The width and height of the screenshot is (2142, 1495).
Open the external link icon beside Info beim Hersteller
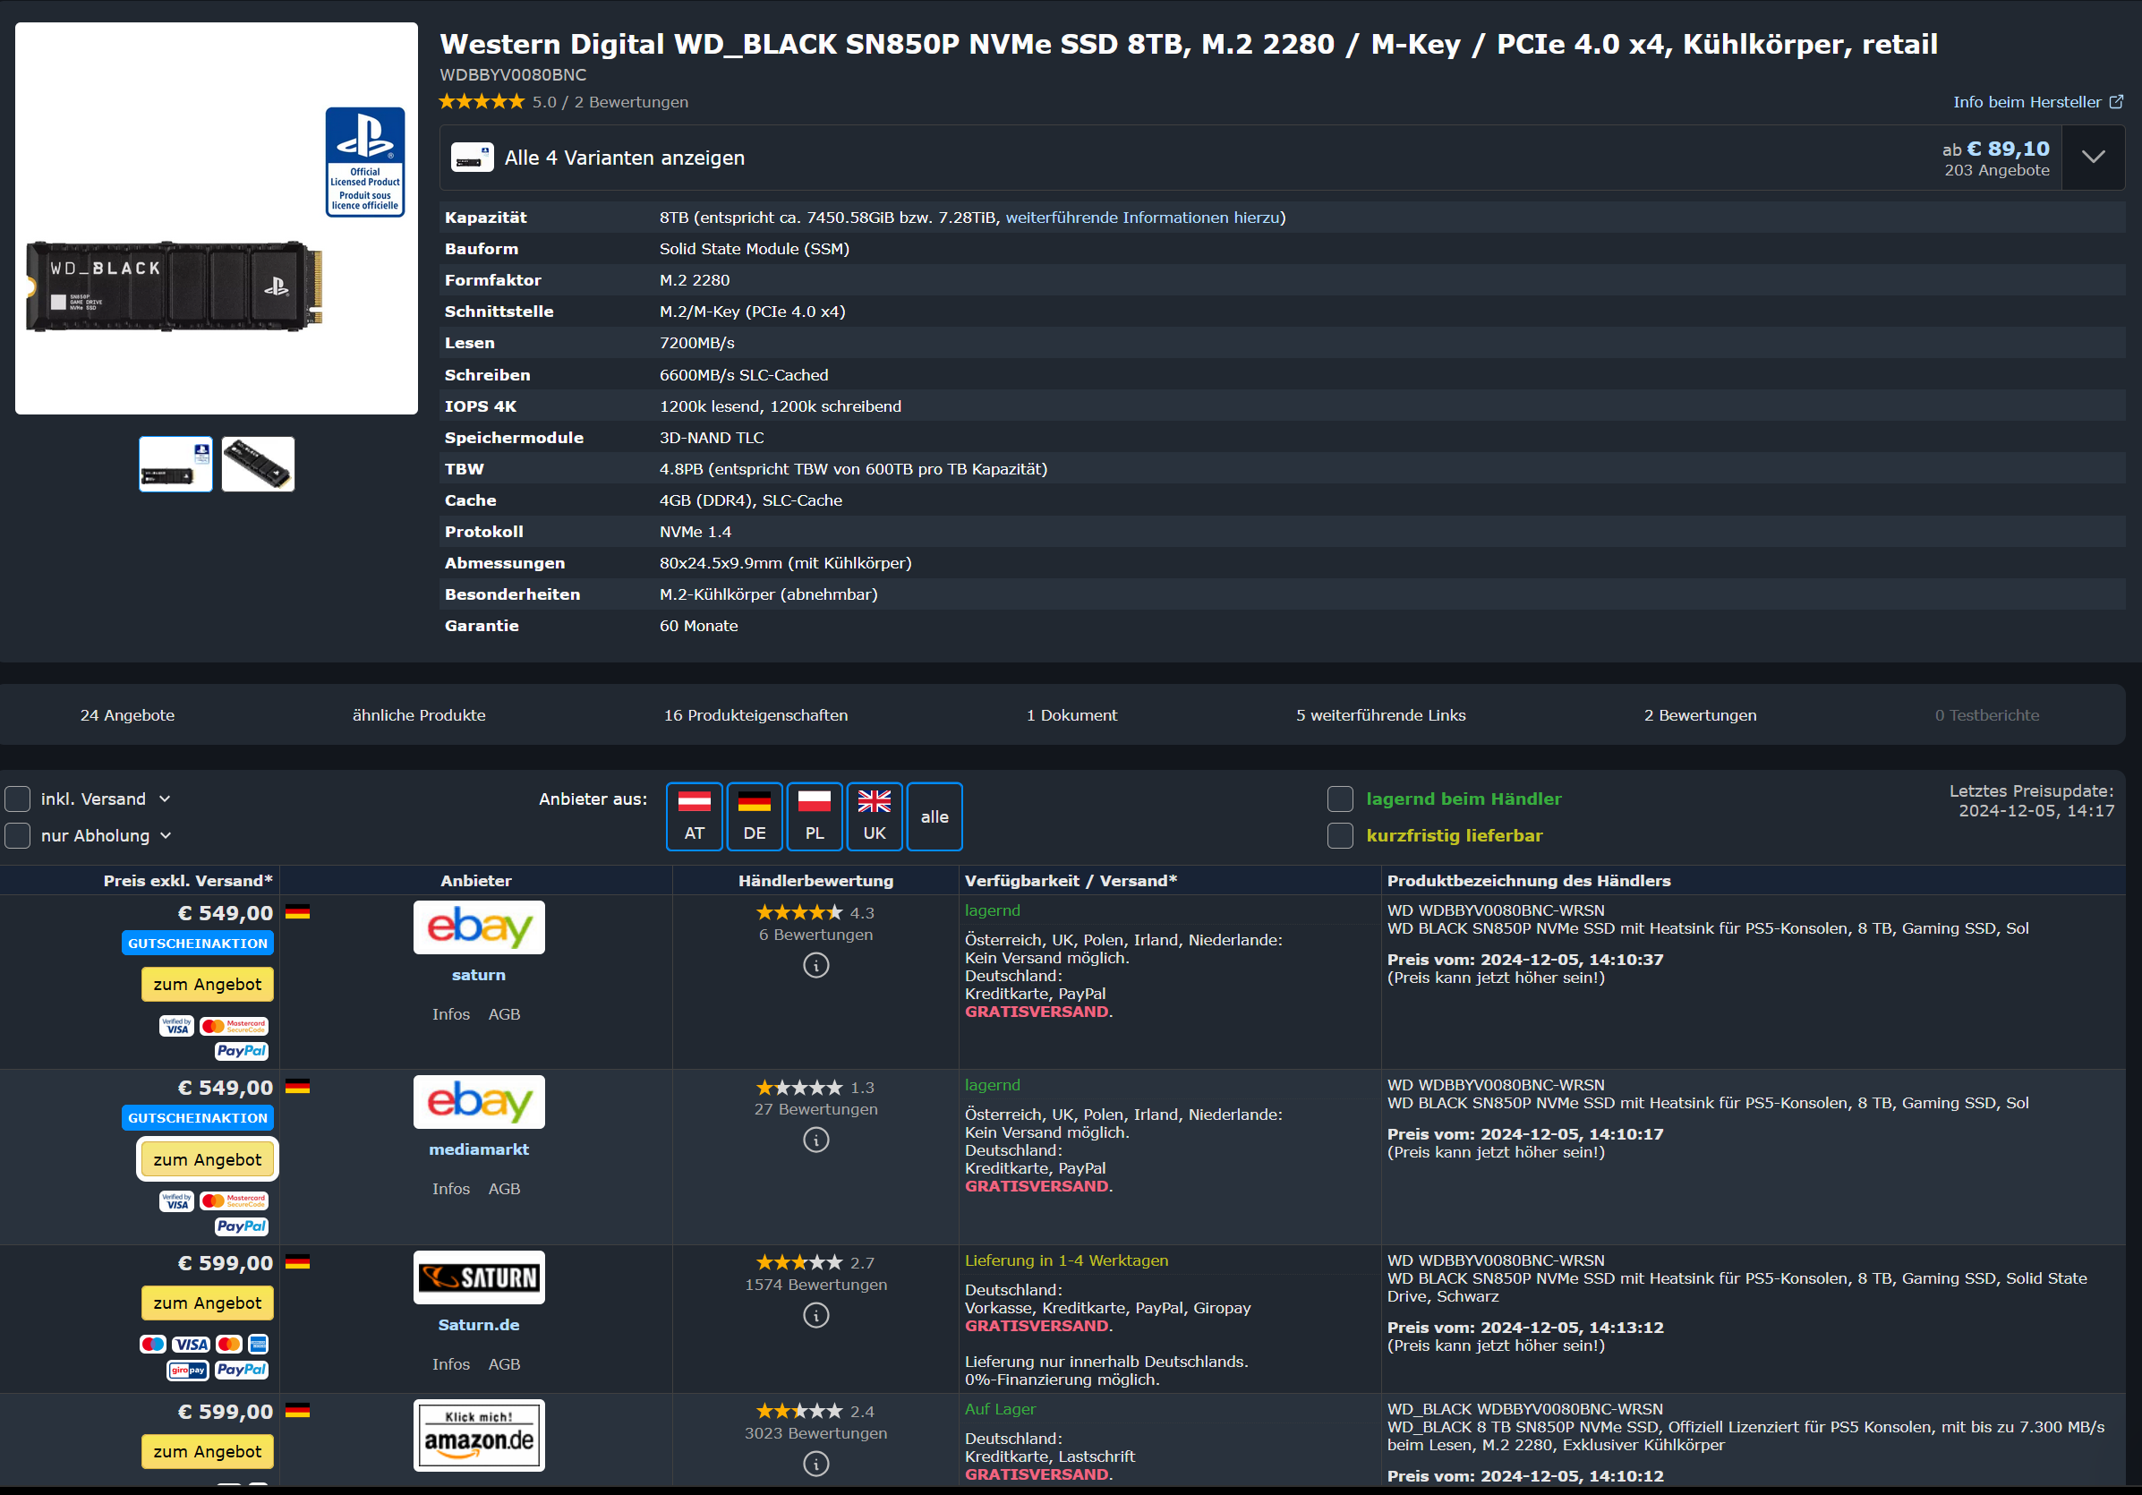point(2116,102)
